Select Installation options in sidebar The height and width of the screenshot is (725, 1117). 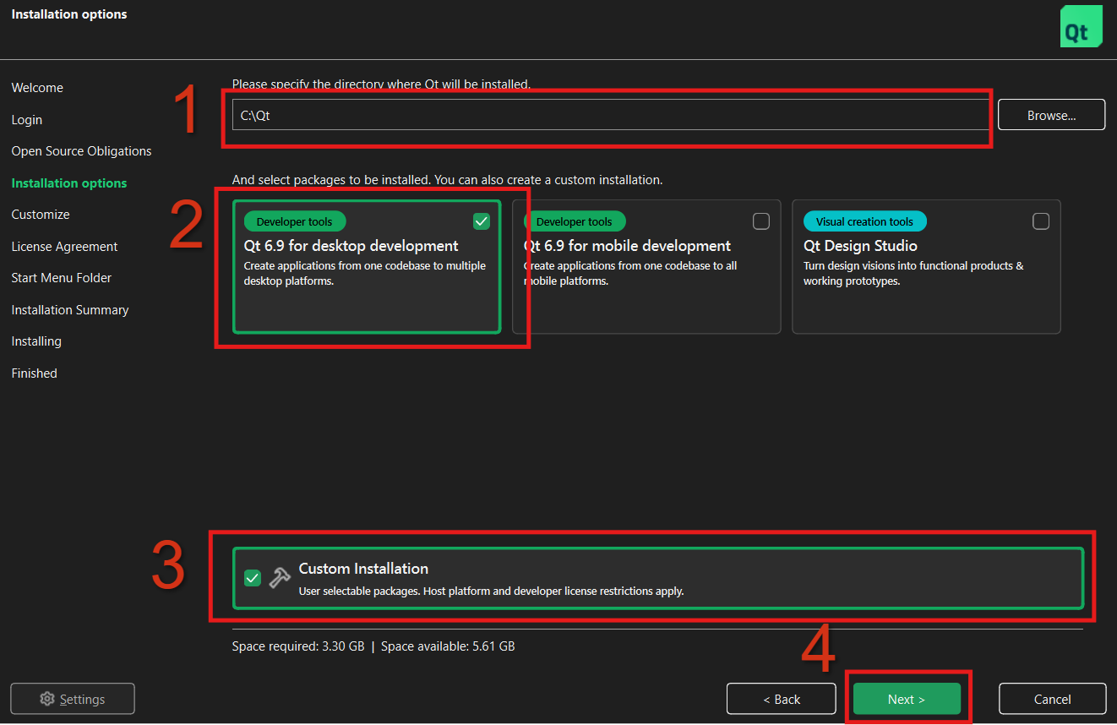69,183
